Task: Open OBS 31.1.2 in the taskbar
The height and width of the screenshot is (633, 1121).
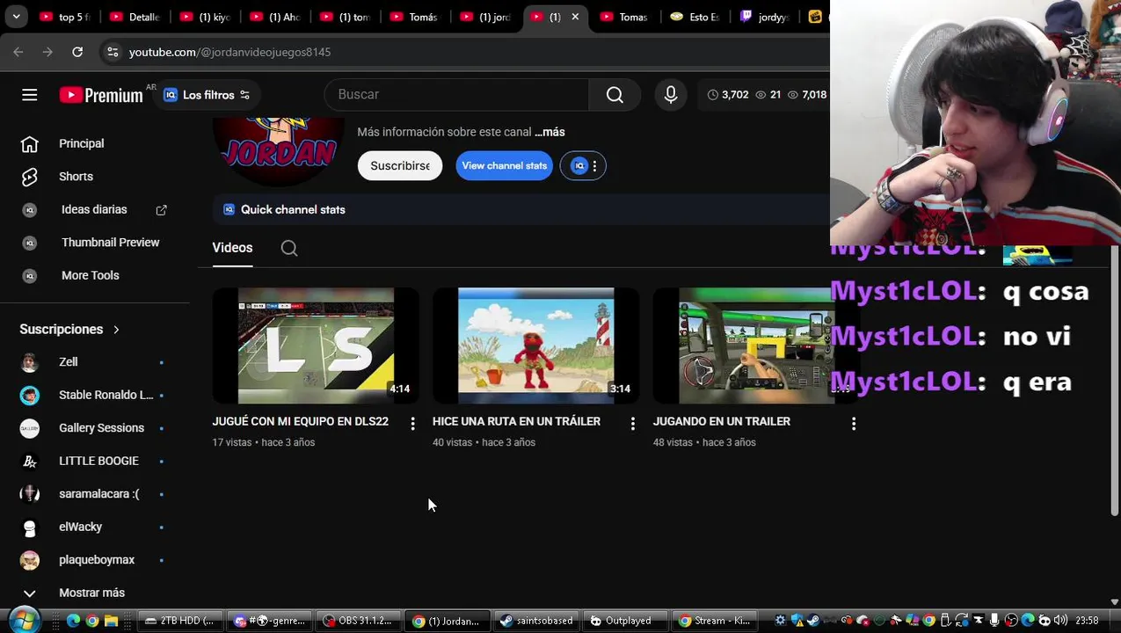Action: click(359, 621)
